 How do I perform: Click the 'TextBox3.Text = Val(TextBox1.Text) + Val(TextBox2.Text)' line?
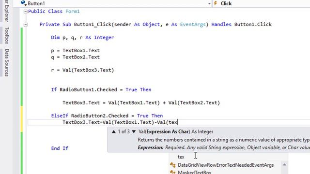click(141, 102)
